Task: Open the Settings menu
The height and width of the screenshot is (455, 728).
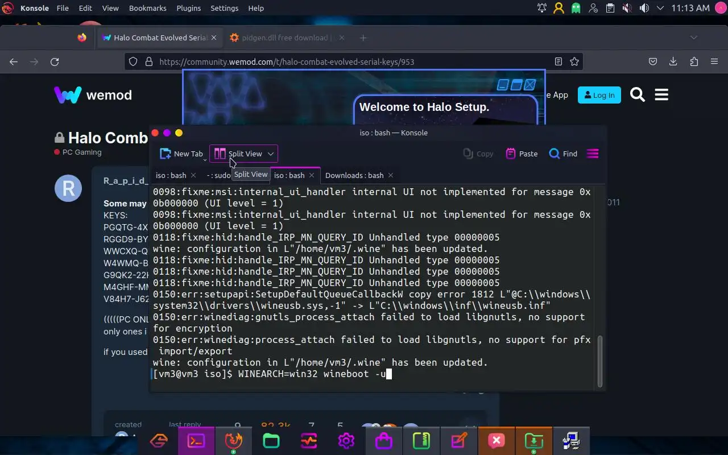Action: 225,8
